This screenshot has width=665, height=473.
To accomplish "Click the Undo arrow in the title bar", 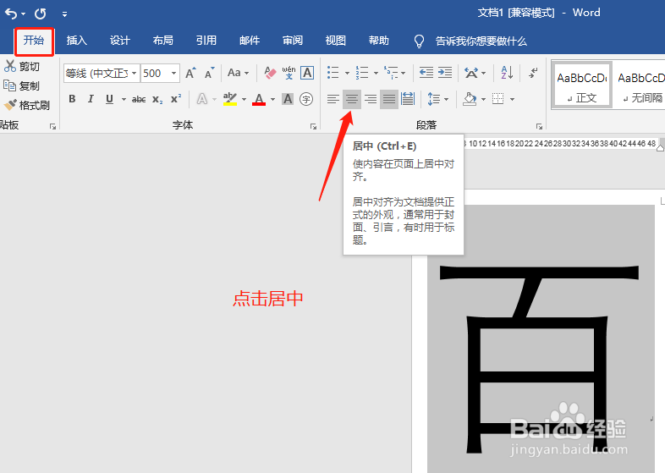I will tap(11, 14).
